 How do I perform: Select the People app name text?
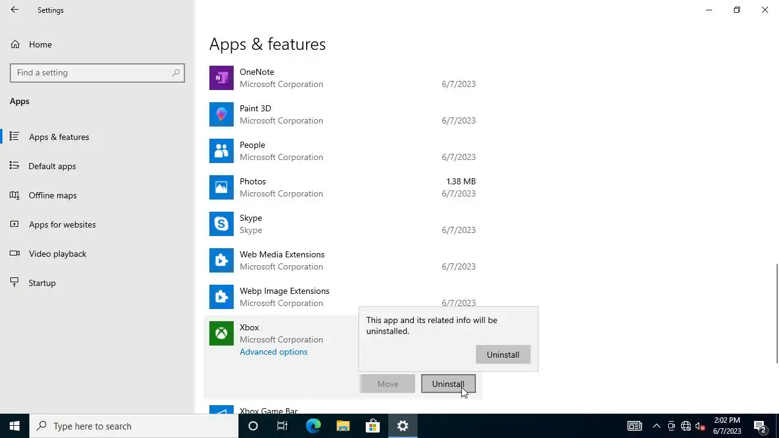[252, 145]
